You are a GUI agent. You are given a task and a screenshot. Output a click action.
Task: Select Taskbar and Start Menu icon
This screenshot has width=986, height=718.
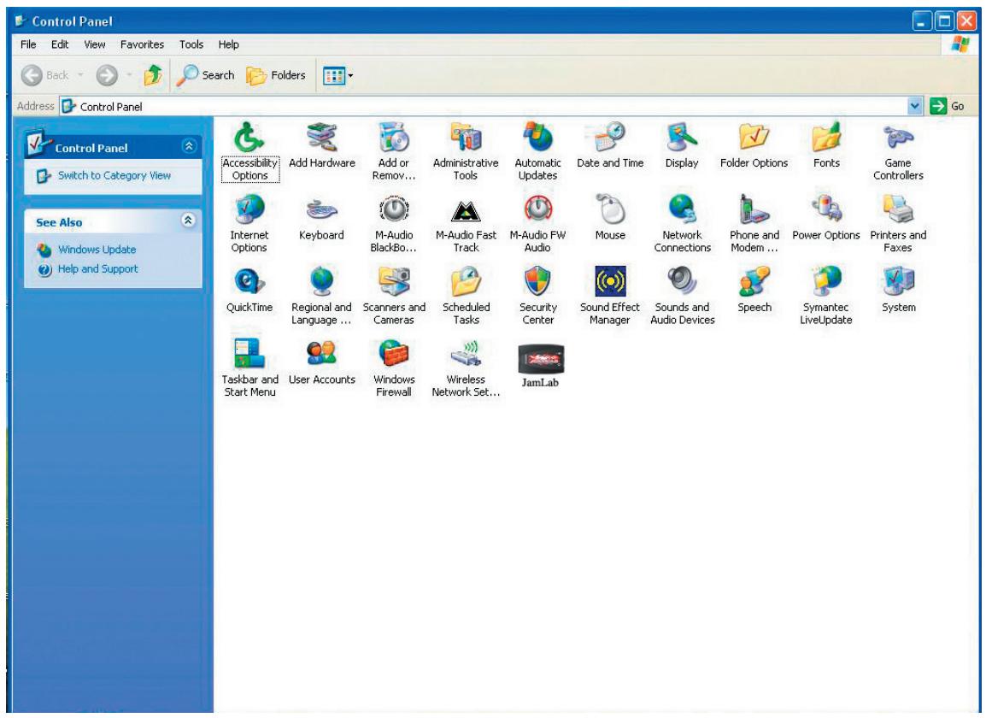tap(249, 354)
